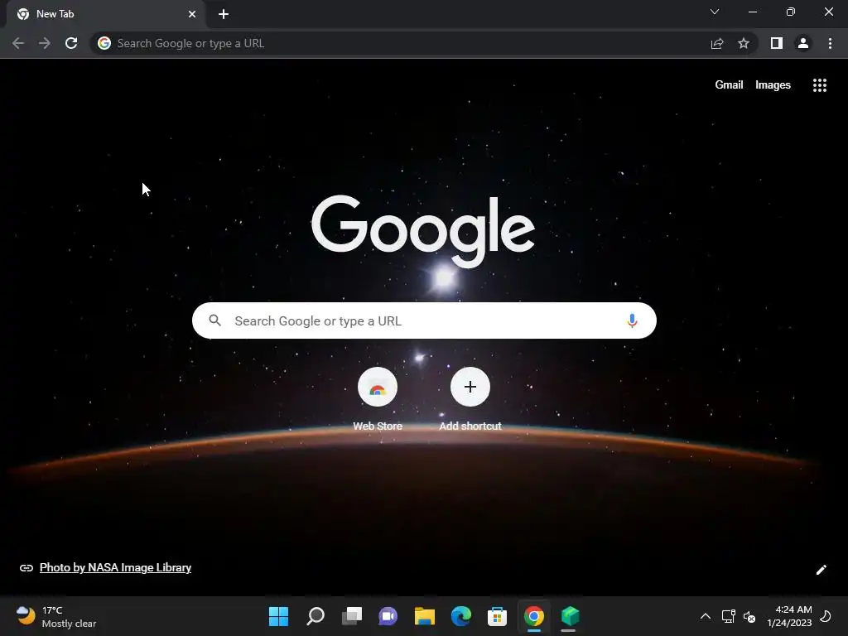Open the side panel icon
This screenshot has height=636, width=848.
click(777, 43)
